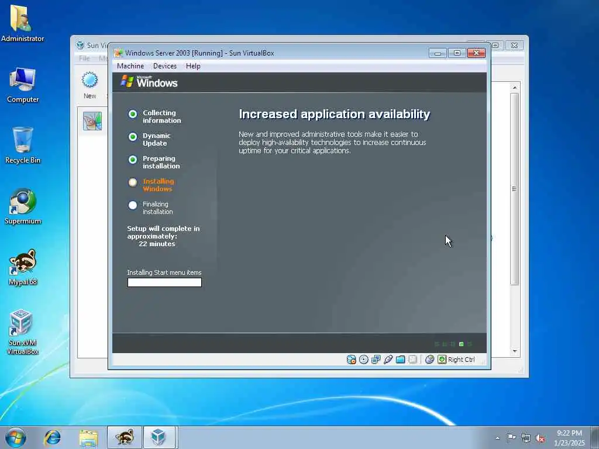Click the network adapters status icon
599x449 pixels.
pos(376,360)
